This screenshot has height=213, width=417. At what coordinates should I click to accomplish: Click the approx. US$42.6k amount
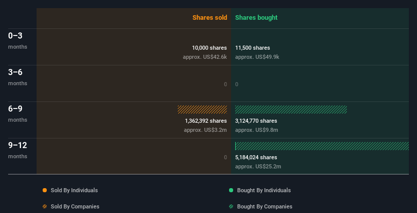205,57
